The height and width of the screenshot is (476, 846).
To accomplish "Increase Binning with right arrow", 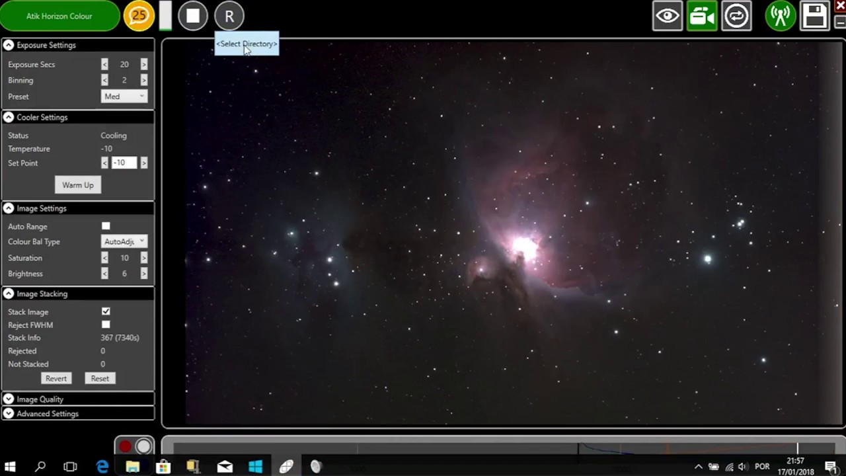I will tap(144, 80).
